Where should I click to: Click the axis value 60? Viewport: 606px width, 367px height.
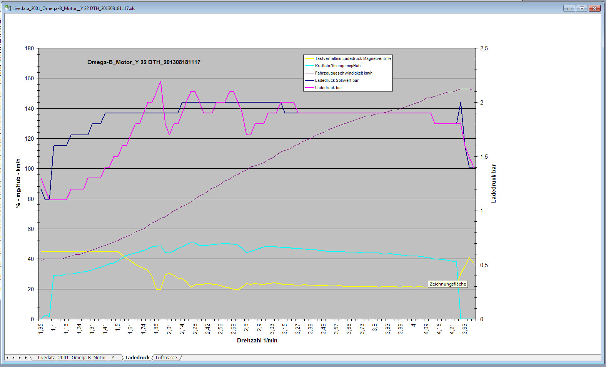tap(31, 229)
